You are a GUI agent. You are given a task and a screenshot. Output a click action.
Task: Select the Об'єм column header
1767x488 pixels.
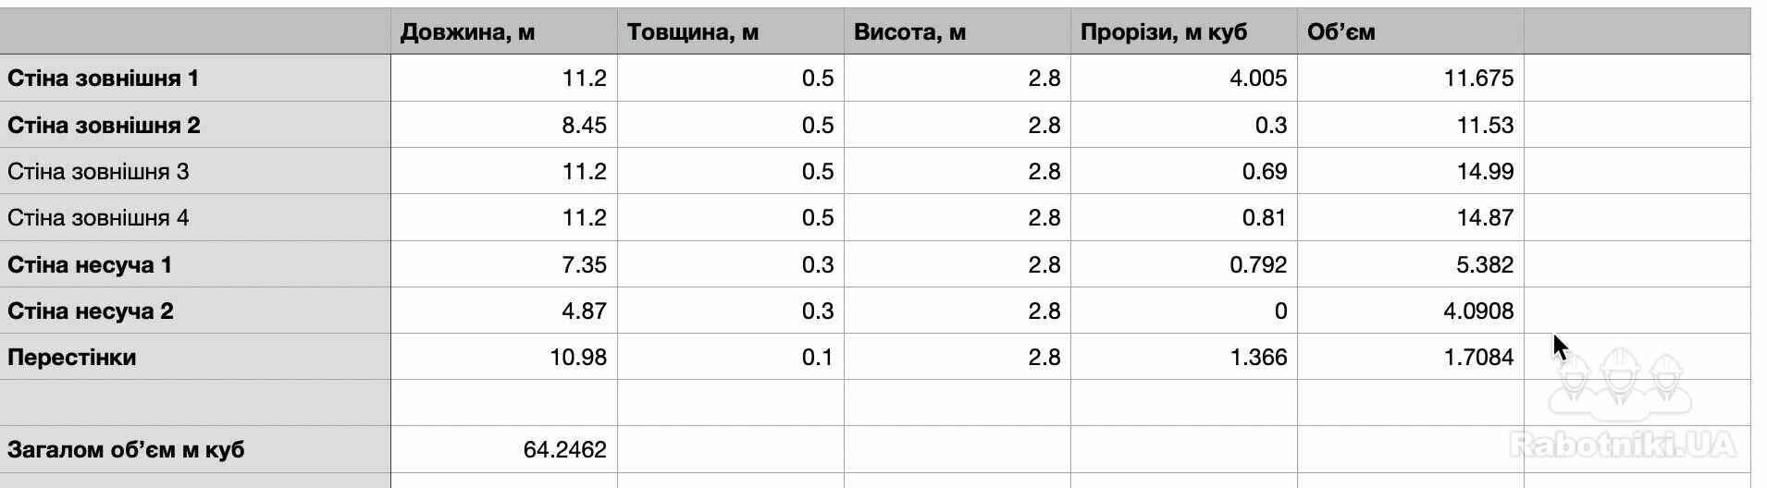coord(1411,31)
